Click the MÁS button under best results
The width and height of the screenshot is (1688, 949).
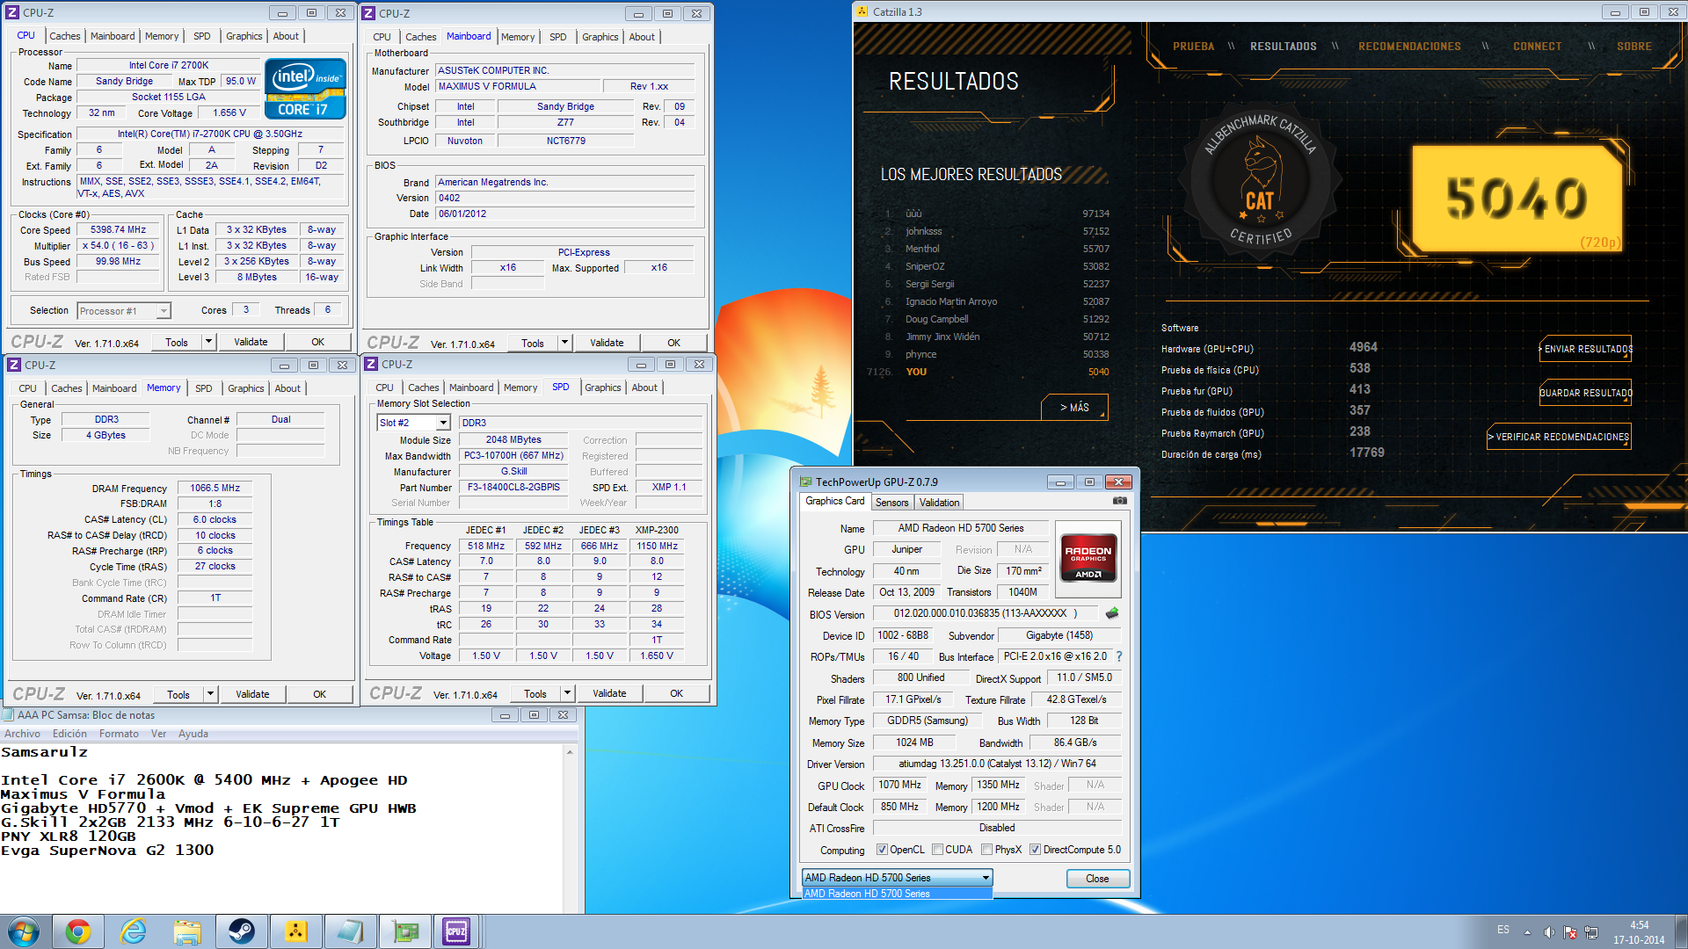click(x=1074, y=408)
